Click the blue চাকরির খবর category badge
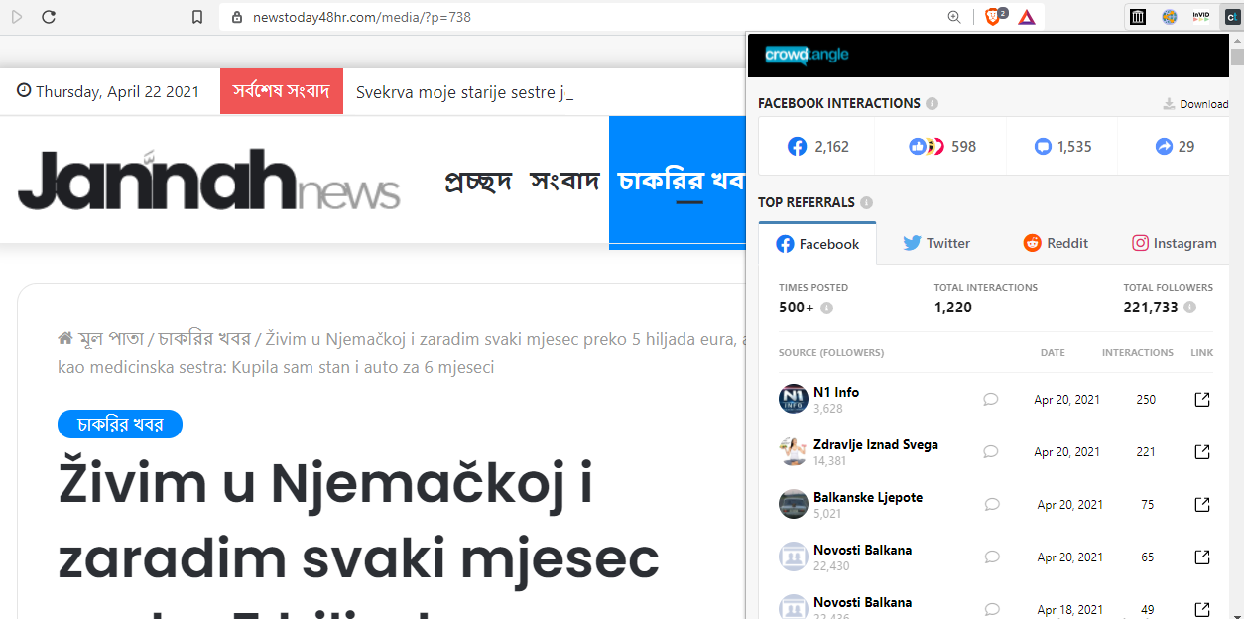 coord(120,424)
